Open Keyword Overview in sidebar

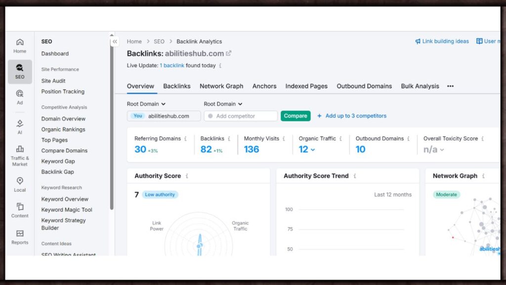tap(65, 199)
